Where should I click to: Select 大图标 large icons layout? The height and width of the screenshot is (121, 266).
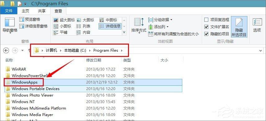point(85,20)
